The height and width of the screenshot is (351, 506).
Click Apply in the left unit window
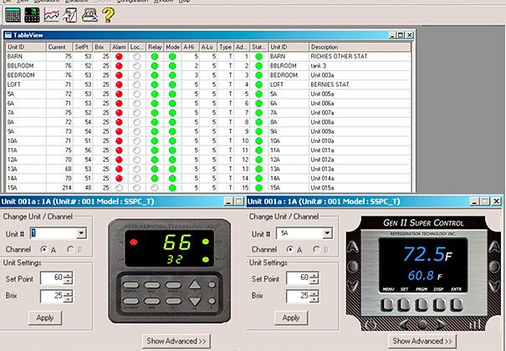point(45,318)
